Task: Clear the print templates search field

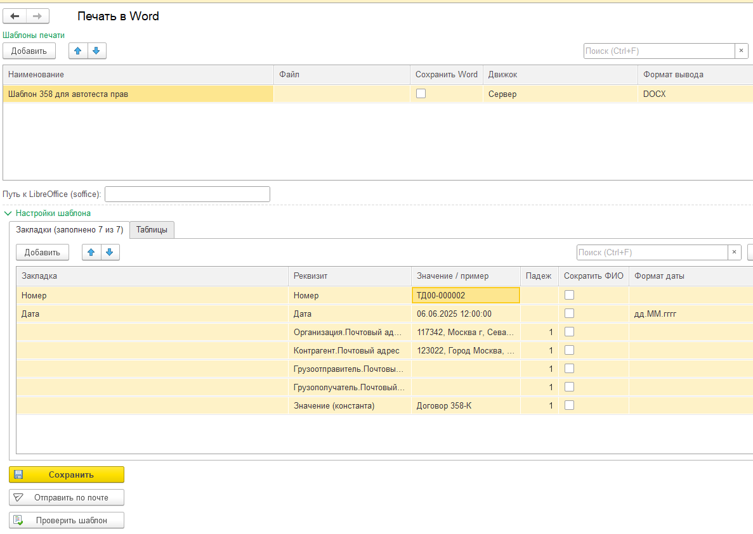Action: pos(741,51)
